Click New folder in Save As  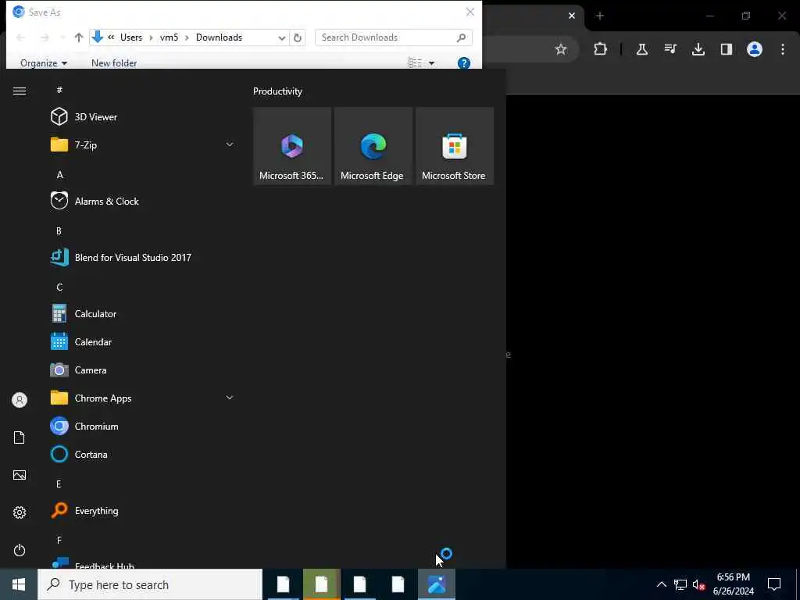pyautogui.click(x=114, y=63)
